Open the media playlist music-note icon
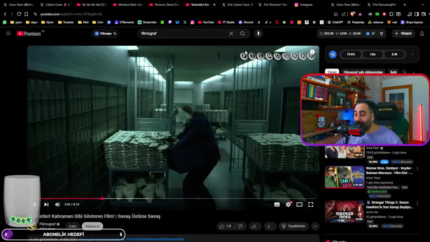The image size is (430, 242). 410,14
